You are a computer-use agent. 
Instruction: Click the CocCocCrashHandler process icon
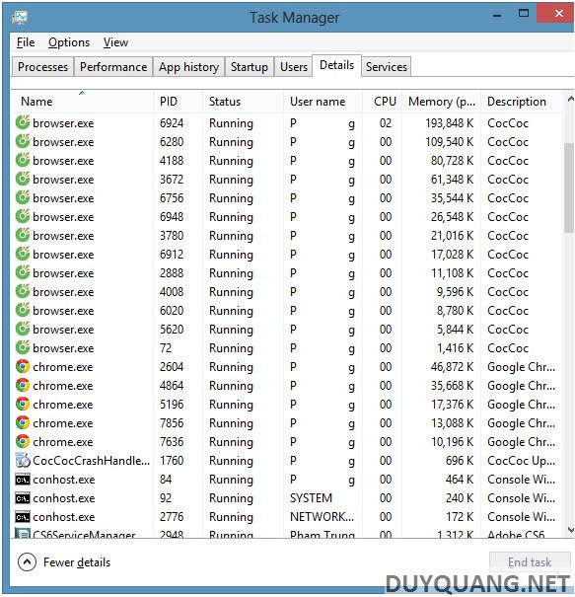pos(23,460)
